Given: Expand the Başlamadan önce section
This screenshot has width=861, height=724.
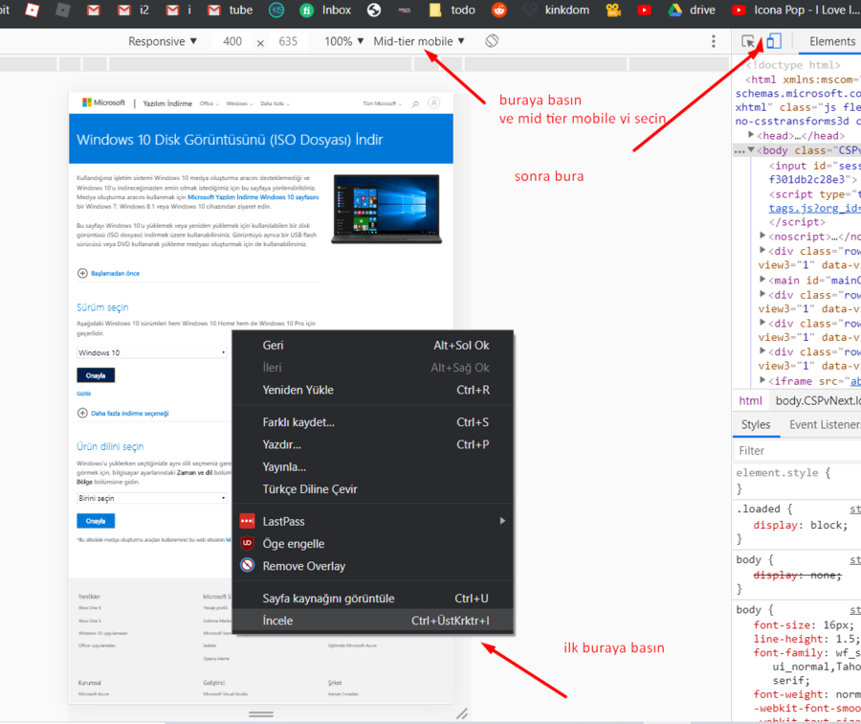Looking at the screenshot, I should (x=109, y=273).
